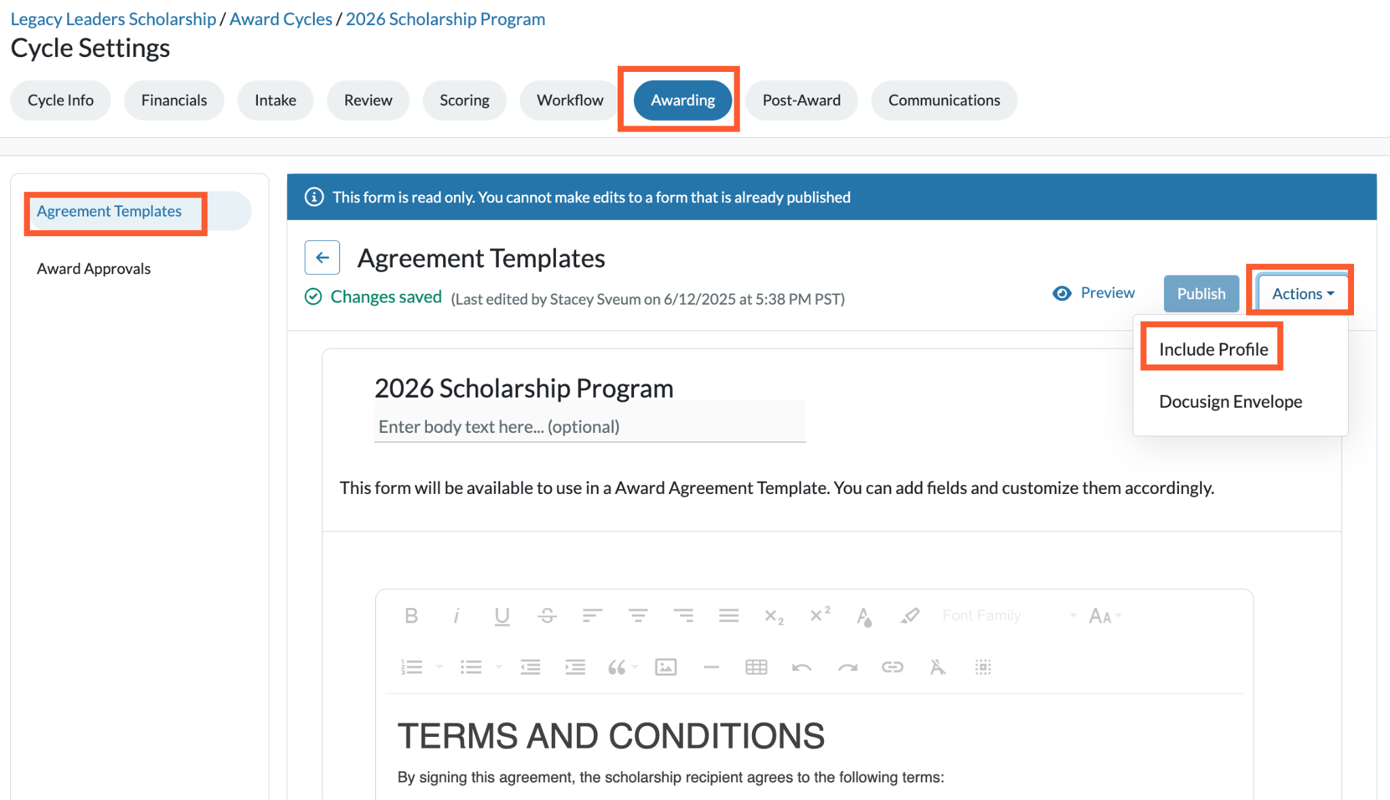Image resolution: width=1390 pixels, height=800 pixels.
Task: Insert an image using the image icon
Action: pos(666,667)
